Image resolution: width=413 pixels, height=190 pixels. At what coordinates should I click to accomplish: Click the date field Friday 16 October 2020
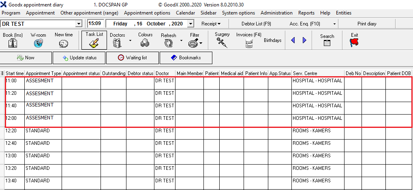coord(150,23)
